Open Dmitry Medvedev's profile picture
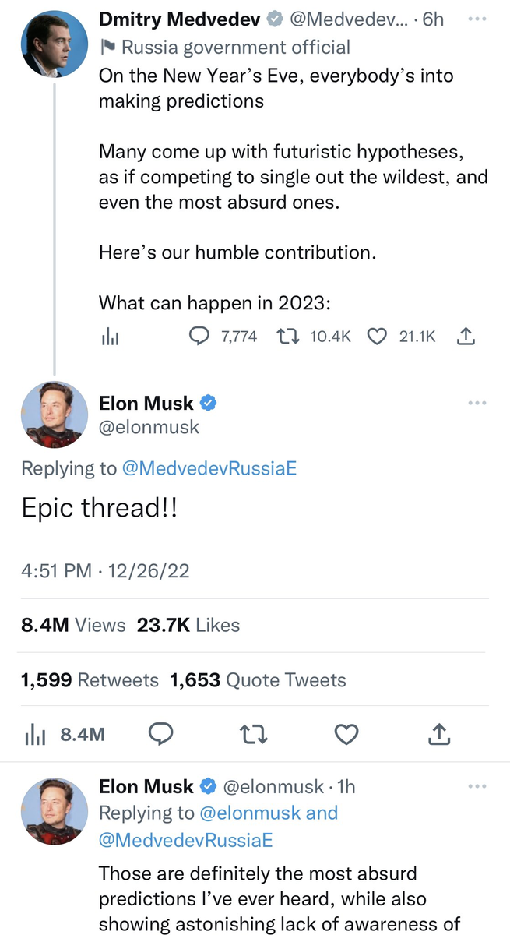Image resolution: width=510 pixels, height=935 pixels. (x=55, y=44)
